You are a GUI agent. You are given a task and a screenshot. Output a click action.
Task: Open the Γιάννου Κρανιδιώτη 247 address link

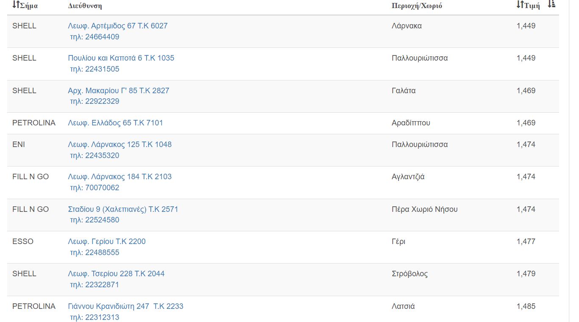click(125, 306)
